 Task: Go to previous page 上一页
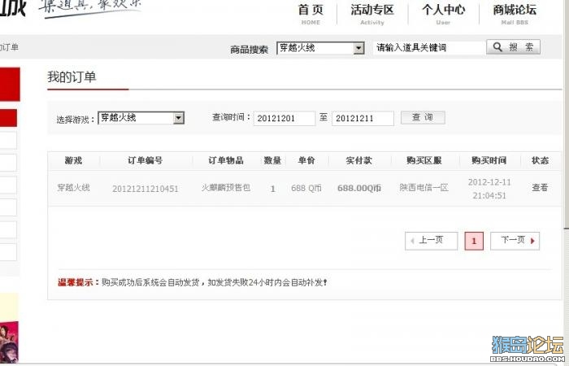pos(431,241)
